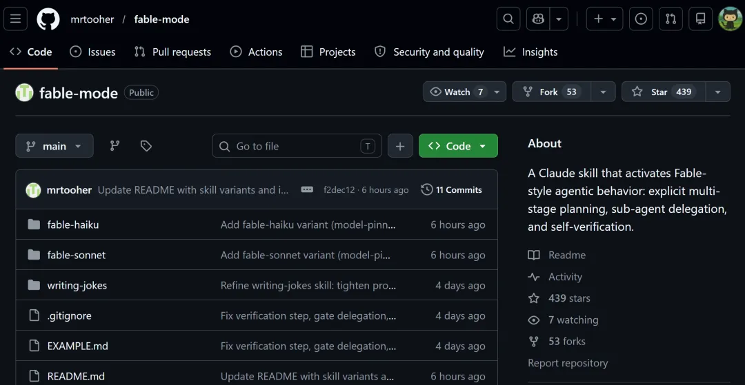Screen dimensions: 745x385
Task: Focus the Go to file search field
Action: pyautogui.click(x=297, y=146)
